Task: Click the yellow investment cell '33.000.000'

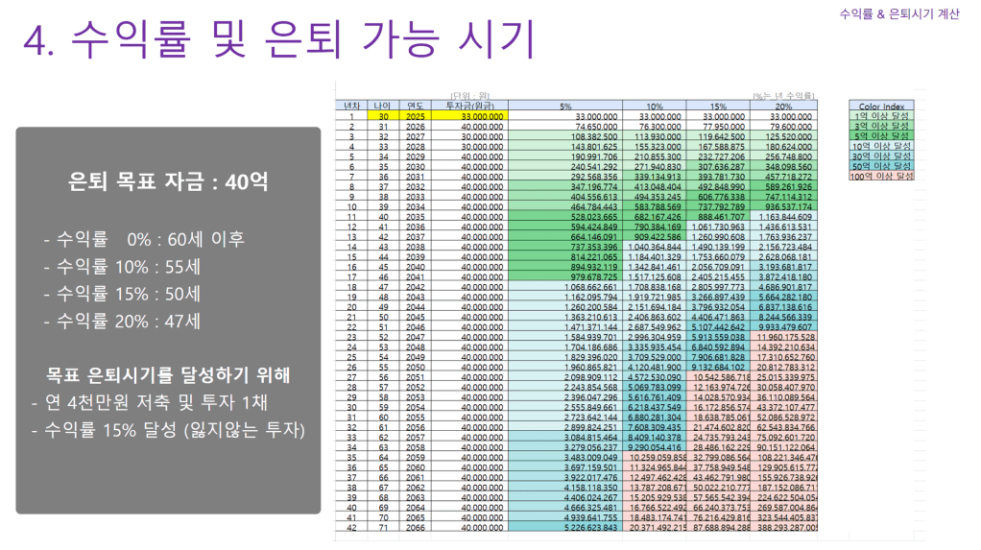Action: coord(469,116)
